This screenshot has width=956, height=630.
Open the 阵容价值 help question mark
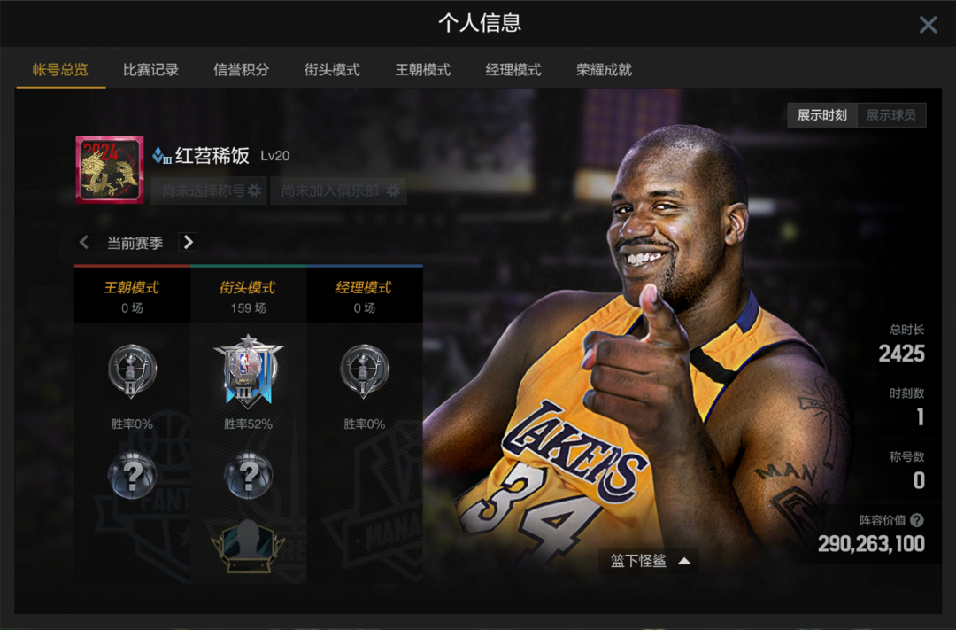917,520
